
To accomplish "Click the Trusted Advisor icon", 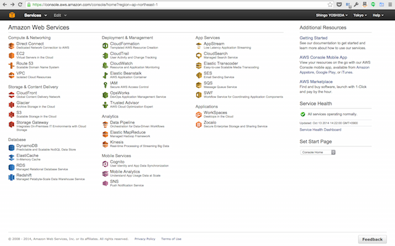I will [105, 105].
